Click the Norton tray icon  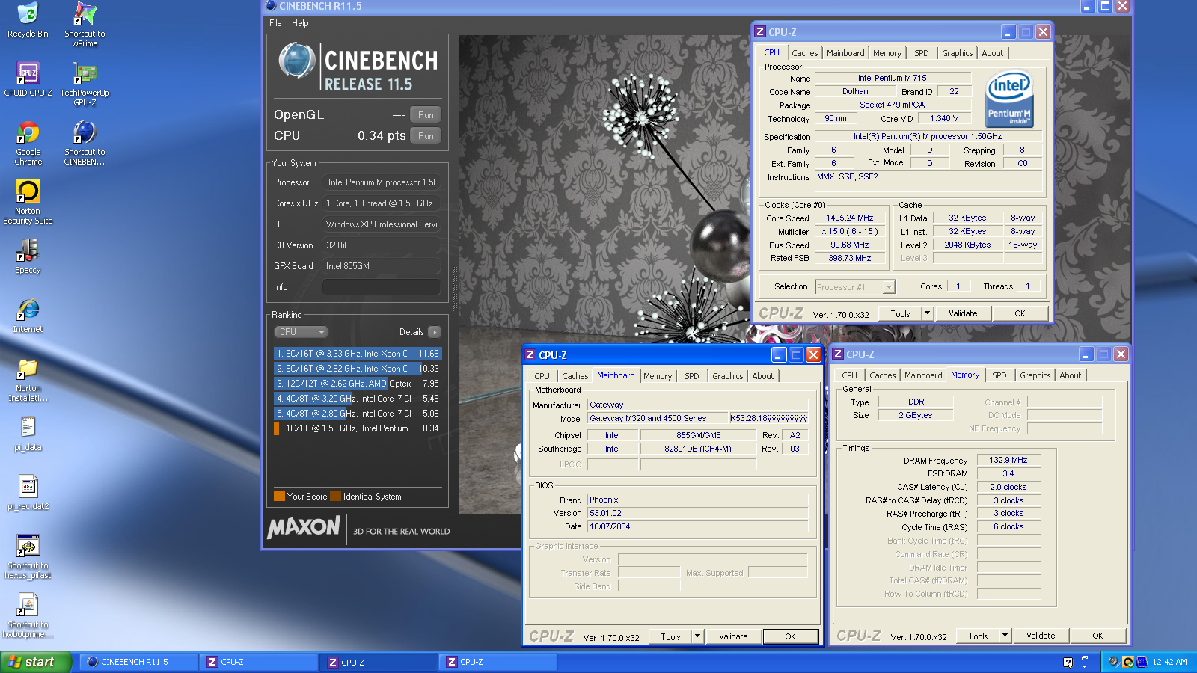(1127, 662)
